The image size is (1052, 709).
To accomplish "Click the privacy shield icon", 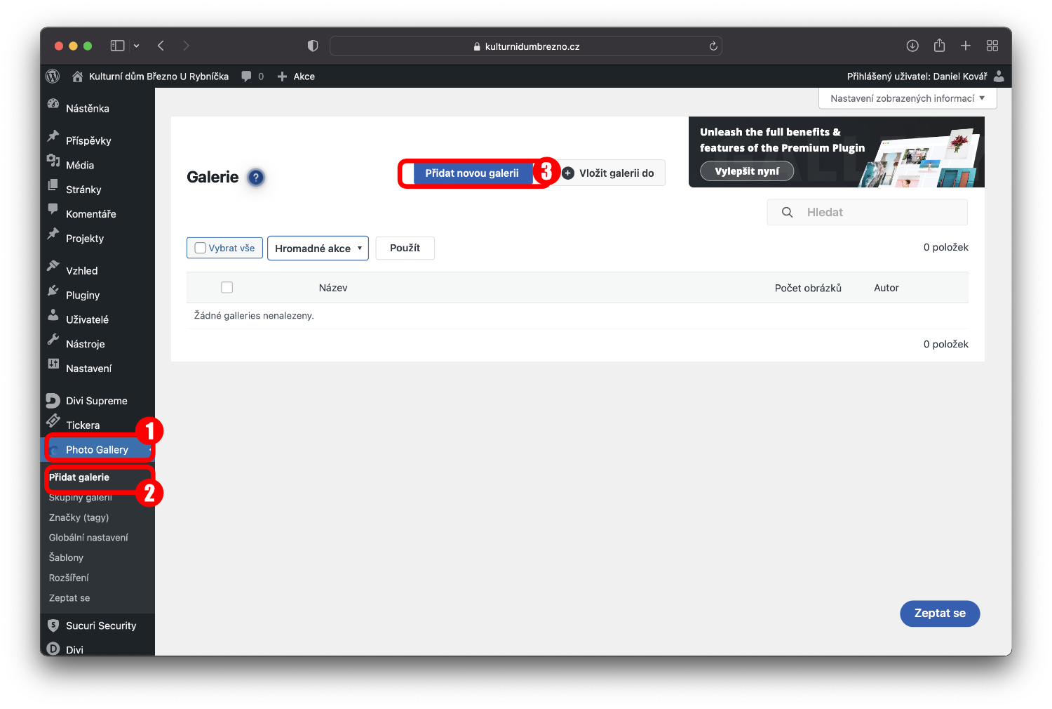I will [x=313, y=46].
